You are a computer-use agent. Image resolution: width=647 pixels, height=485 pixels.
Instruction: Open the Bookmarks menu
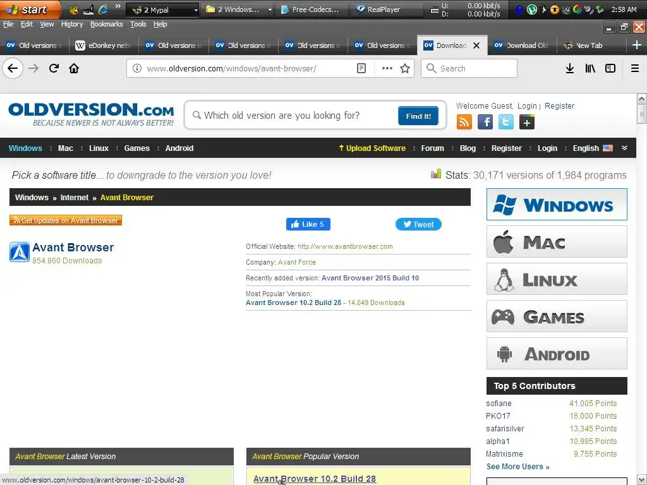click(106, 25)
